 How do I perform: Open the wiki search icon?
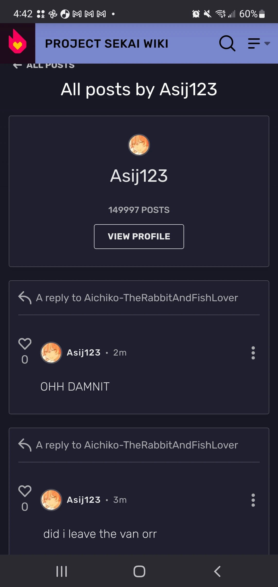(227, 43)
